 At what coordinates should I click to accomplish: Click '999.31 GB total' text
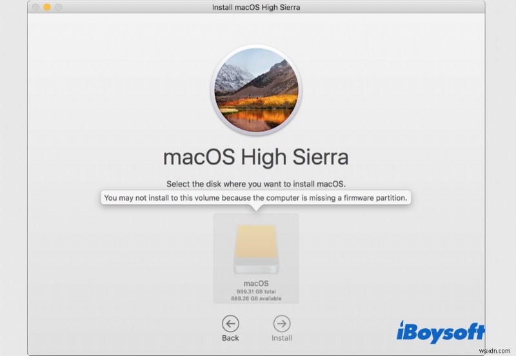point(256,292)
